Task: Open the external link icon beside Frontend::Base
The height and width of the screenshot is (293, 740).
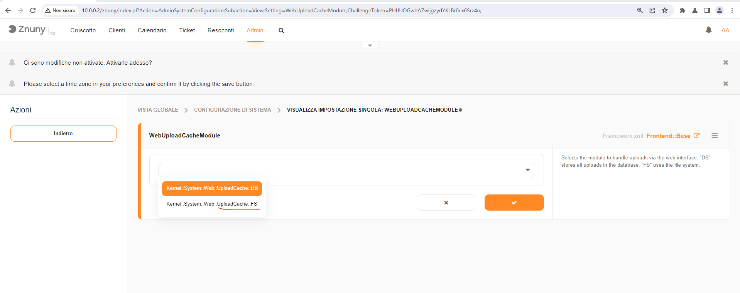Action: (x=696, y=136)
